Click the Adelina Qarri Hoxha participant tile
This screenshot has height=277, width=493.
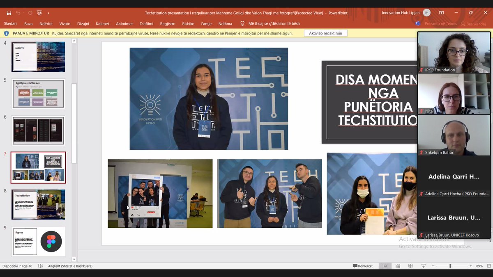click(454, 177)
